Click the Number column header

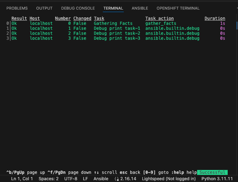(63, 18)
